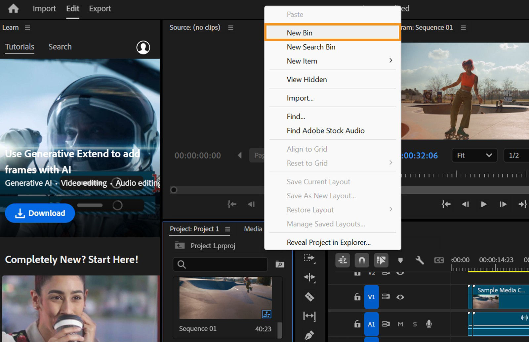The image size is (529, 342).
Task: Click the Download button in the Learn panel
Action: [40, 213]
